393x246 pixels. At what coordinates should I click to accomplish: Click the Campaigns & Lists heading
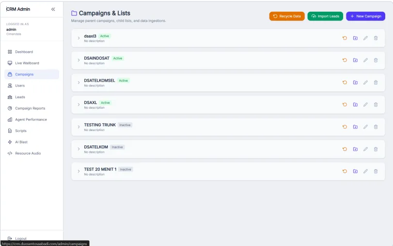coord(105,13)
